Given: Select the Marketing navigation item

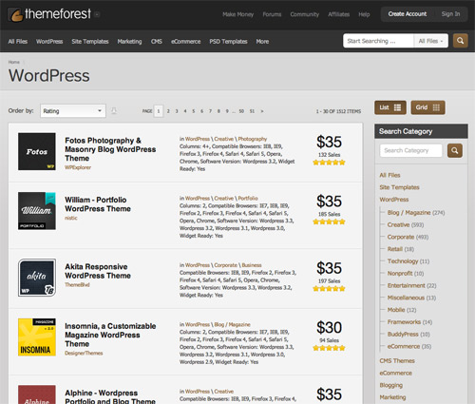Looking at the screenshot, I should [129, 42].
